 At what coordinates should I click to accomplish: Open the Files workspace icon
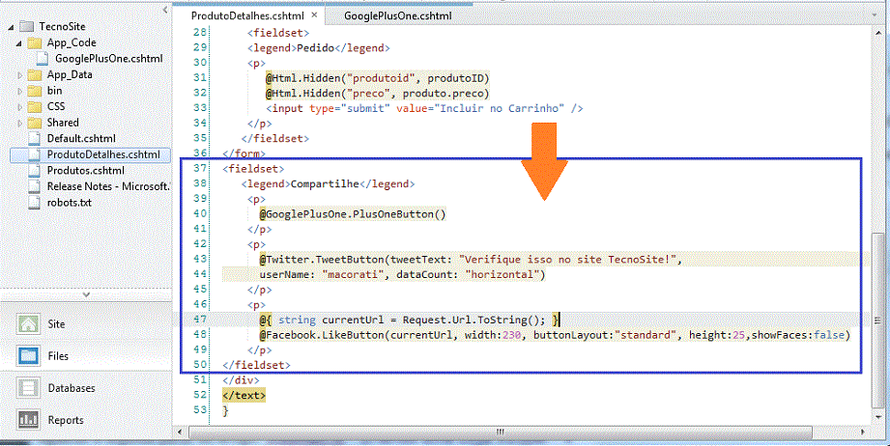[x=28, y=356]
